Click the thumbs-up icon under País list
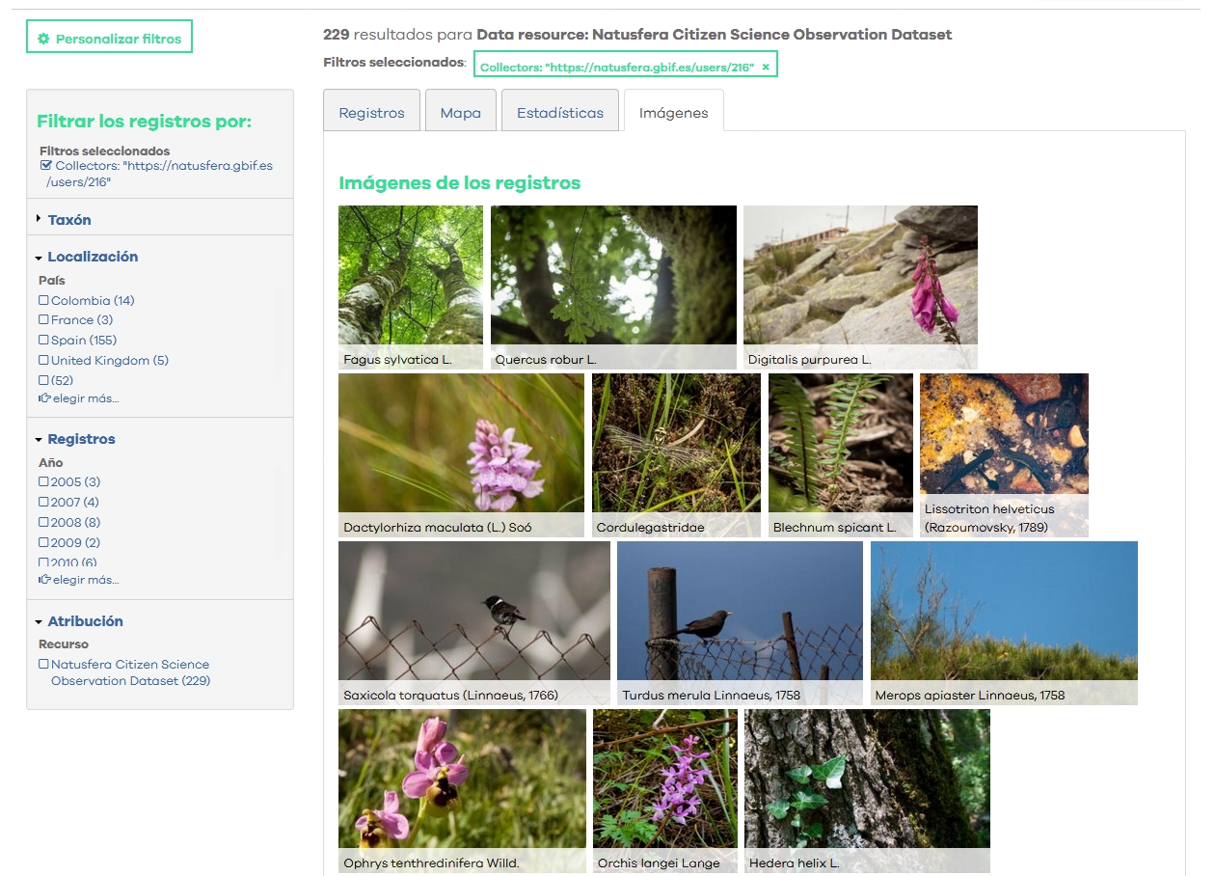 coord(44,398)
